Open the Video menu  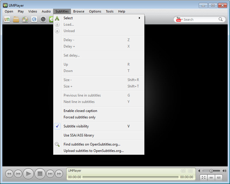tap(33, 11)
